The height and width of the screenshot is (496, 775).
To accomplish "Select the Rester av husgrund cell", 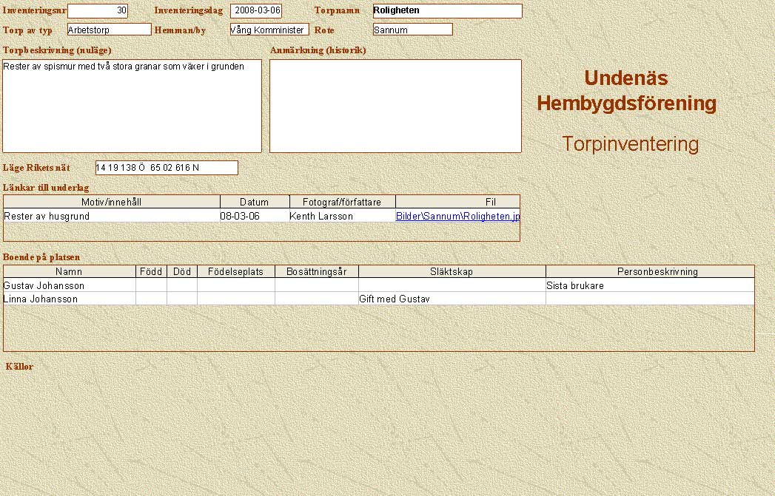I will pos(112,217).
